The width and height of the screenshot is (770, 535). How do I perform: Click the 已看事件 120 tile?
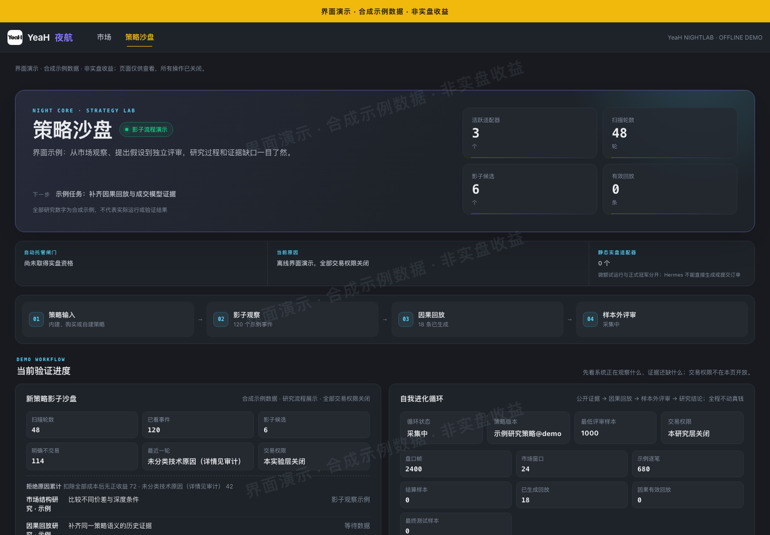click(198, 425)
